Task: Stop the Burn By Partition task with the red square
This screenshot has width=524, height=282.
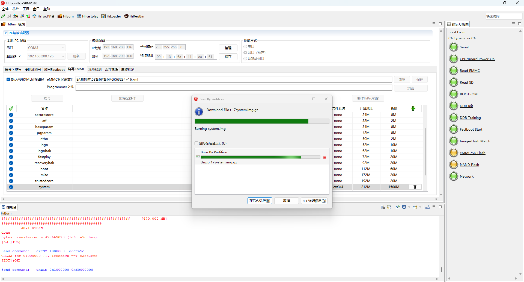Action: [324, 157]
